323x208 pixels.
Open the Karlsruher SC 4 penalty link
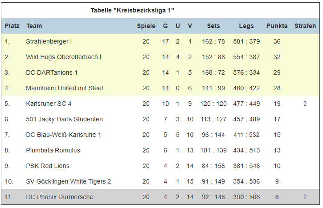click(x=305, y=104)
